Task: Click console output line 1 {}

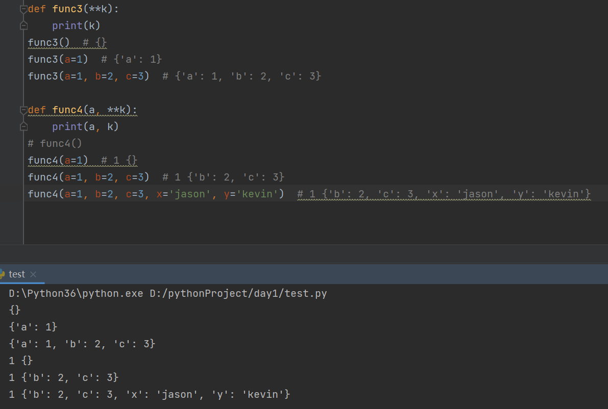Action: pyautogui.click(x=21, y=361)
